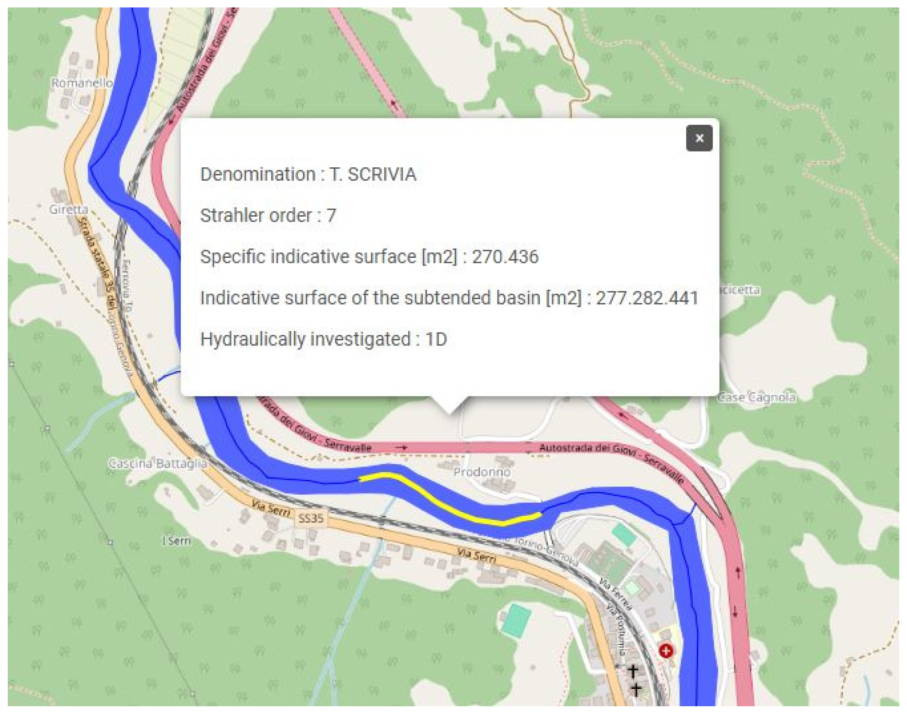Screen dimensions: 907x714
Task: Click the teal sports pitch near Via Ferrea
Action: pyautogui.click(x=624, y=535)
